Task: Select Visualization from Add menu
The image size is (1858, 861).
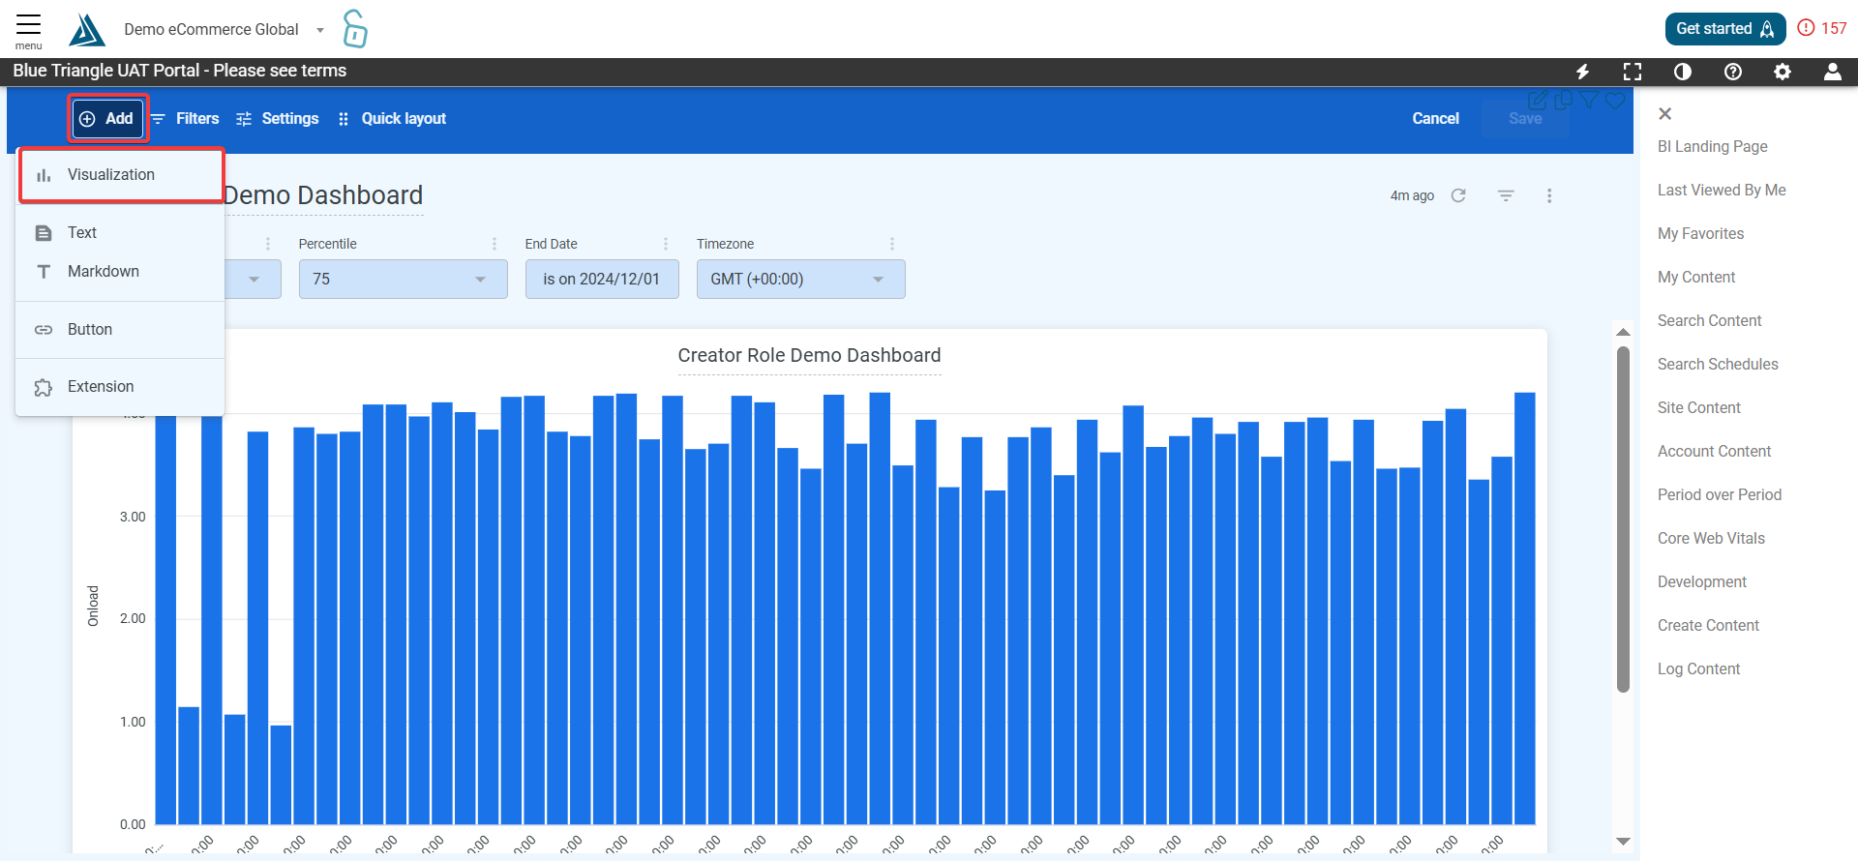Action: click(x=121, y=175)
